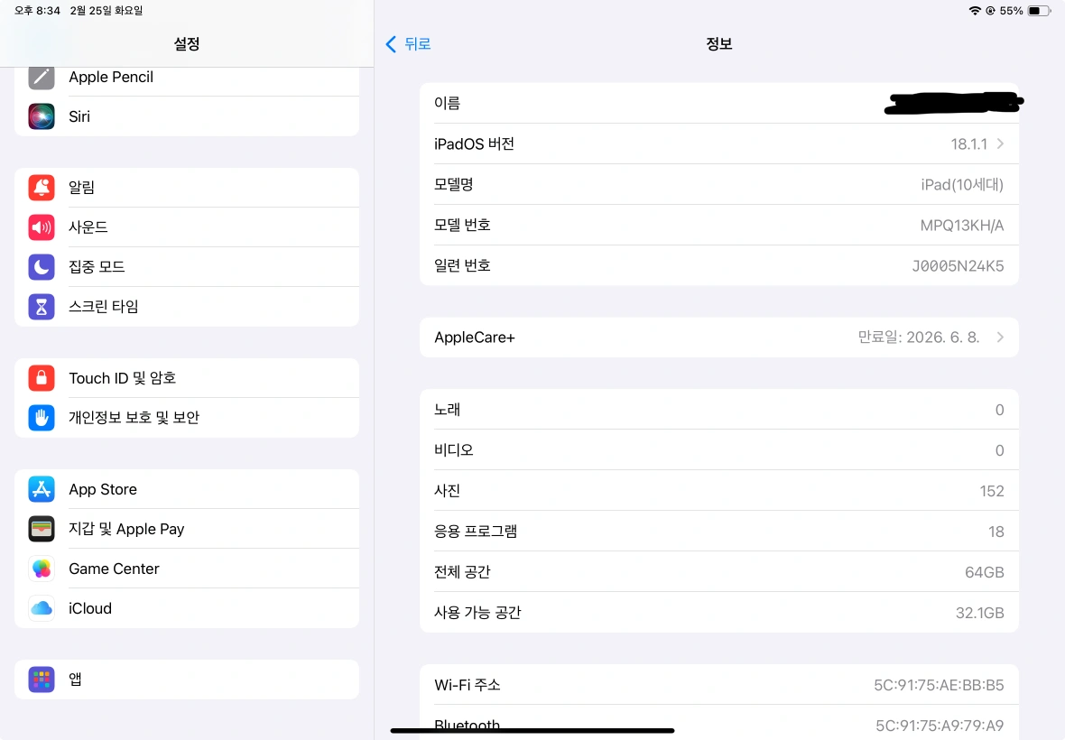Viewport: 1065px width, 740px height.
Task: Tap the orientation lock status icon
Action: (990, 11)
